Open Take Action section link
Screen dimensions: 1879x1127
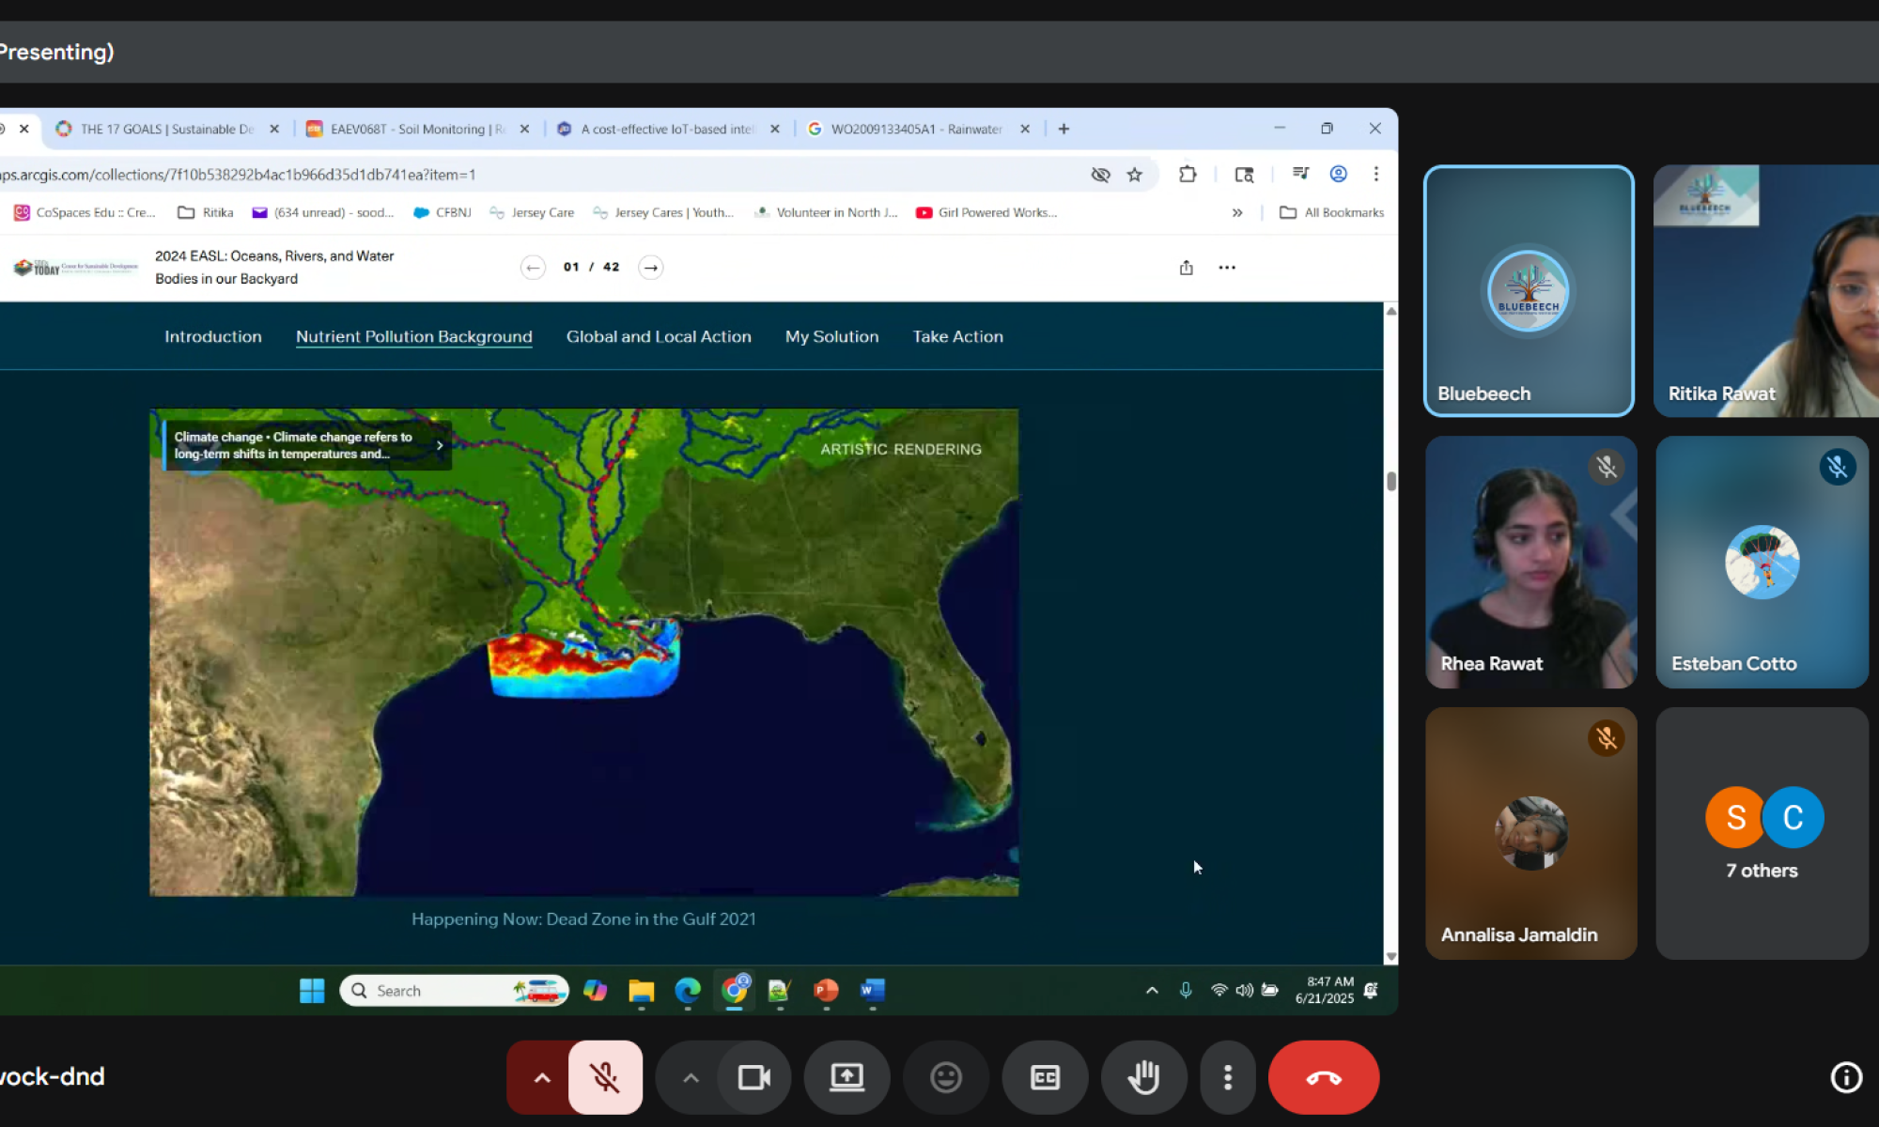957,336
